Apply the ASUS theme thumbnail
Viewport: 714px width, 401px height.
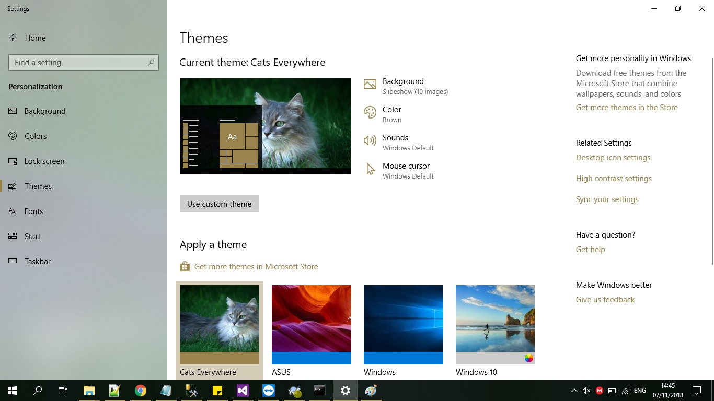(311, 324)
